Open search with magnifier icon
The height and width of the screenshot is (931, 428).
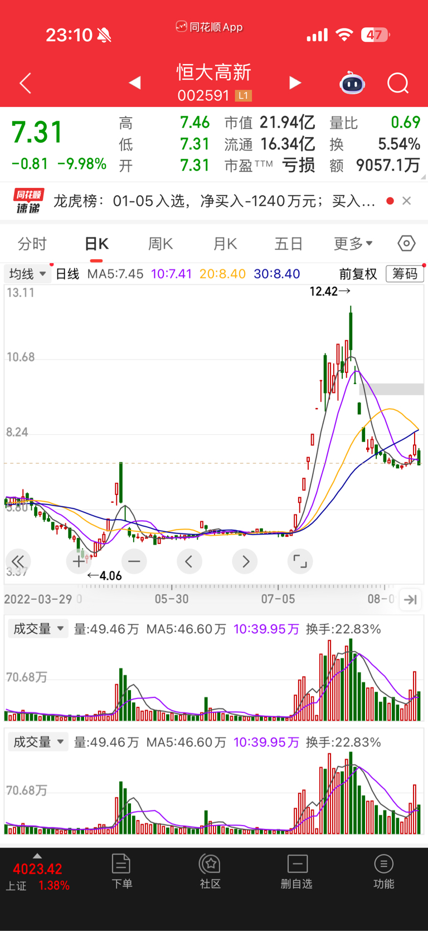398,84
